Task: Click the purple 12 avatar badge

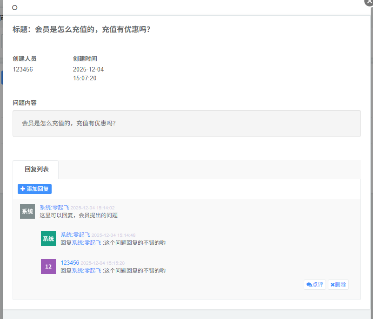Action: coord(48,267)
